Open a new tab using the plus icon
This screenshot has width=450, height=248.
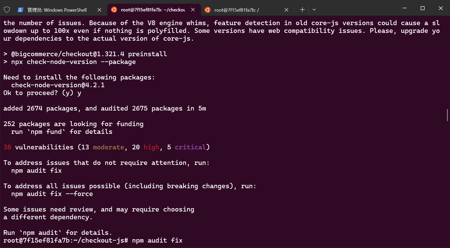click(302, 10)
